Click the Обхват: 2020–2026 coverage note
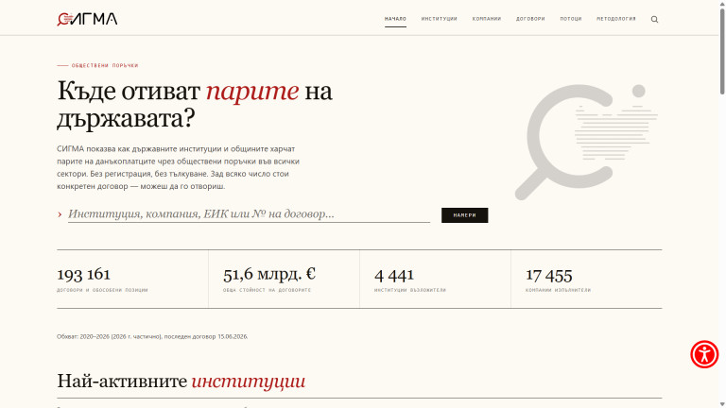The image size is (726, 408). click(152, 337)
